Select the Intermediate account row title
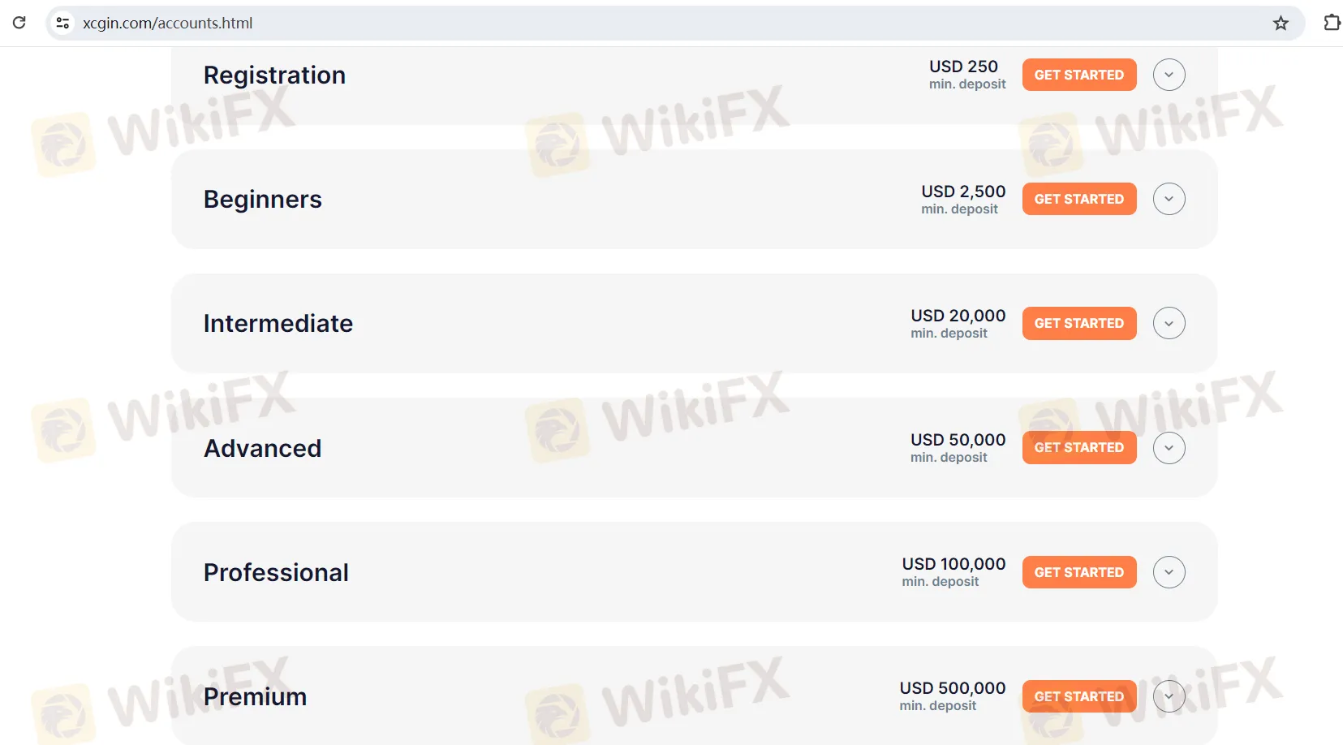1343x745 pixels. pos(278,323)
